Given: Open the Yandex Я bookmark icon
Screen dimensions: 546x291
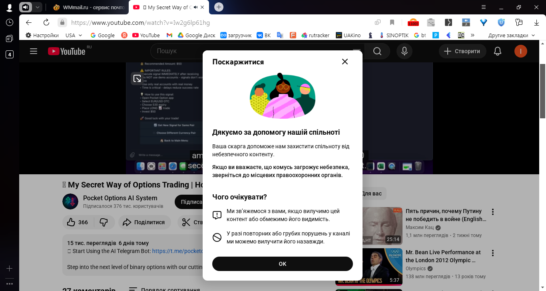Looking at the screenshot, I should coord(124,35).
